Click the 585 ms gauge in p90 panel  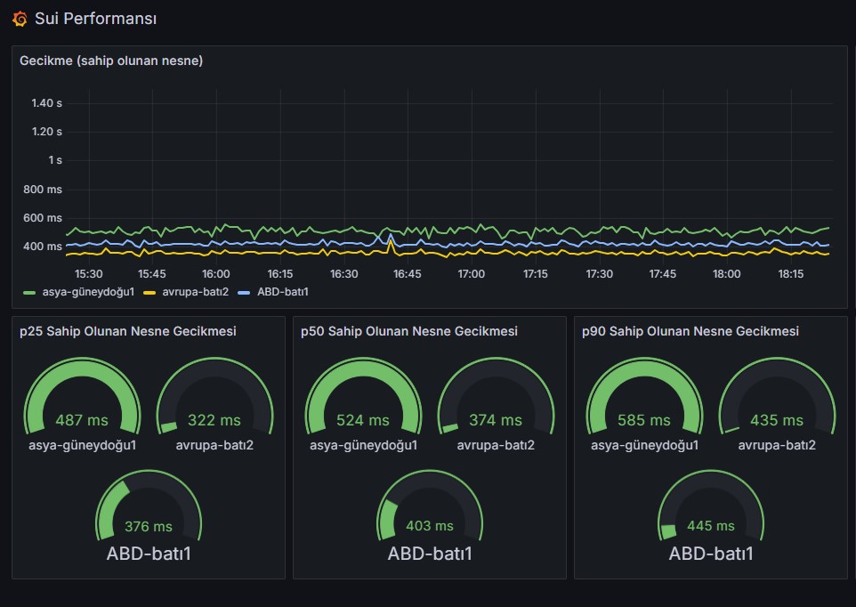(x=645, y=396)
